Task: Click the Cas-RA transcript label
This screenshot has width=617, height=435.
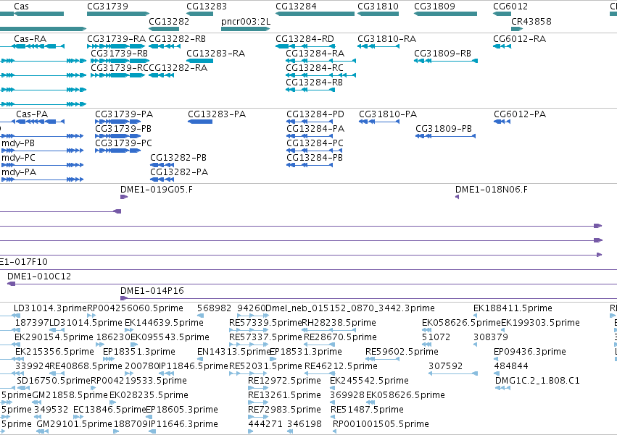Action: [x=30, y=39]
